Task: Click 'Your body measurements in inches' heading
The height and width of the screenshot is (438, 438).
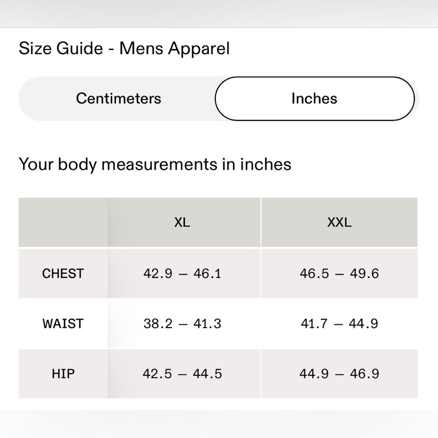Action: [x=155, y=164]
